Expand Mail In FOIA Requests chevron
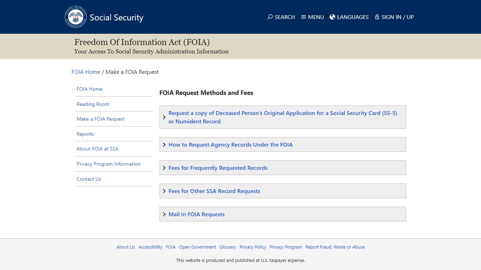This screenshot has width=481, height=270. tap(164, 214)
